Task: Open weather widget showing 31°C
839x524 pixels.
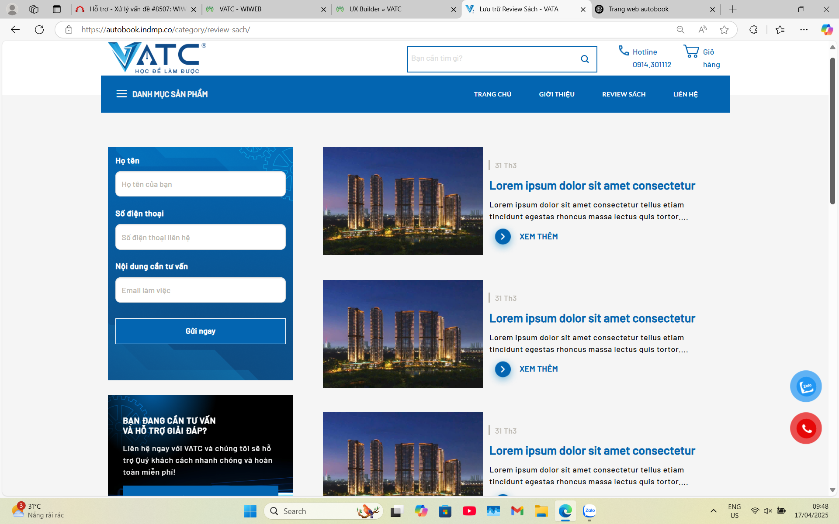Action: click(38, 511)
